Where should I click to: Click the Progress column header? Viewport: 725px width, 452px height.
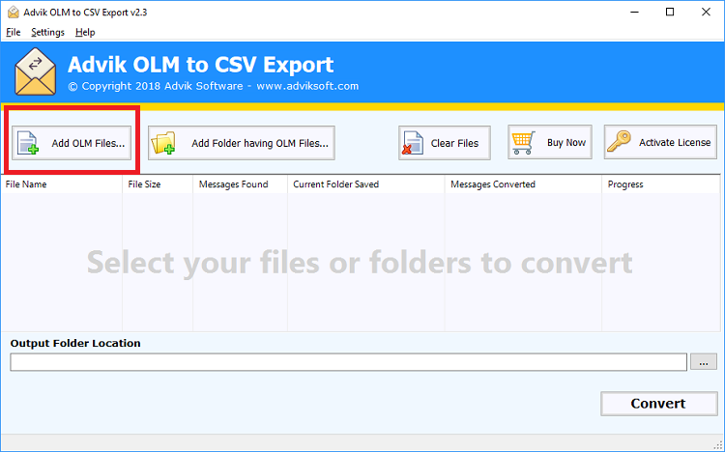[x=661, y=184]
